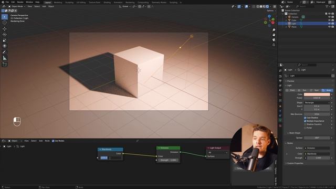The image size is (336, 189).
Task: Select the Rotate tool in viewport toolbar
Action: 5,35
